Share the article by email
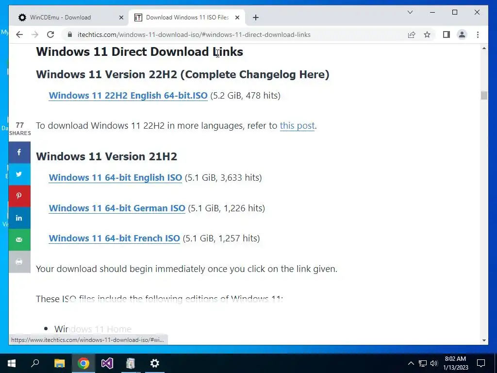This screenshot has height=373, width=497. click(19, 240)
